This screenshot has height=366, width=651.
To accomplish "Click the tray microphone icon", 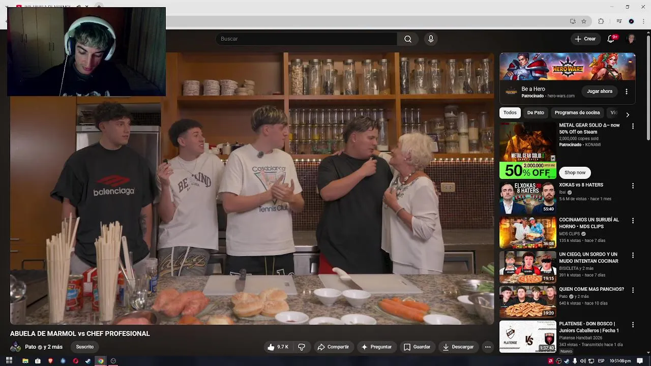I will click(575, 361).
